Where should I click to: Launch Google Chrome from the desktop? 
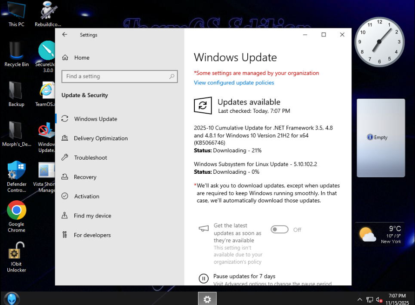coord(16,217)
